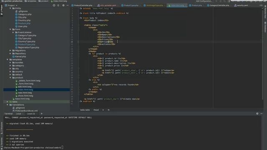Click the Add Configuration button

pyautogui.click(x=204, y=1)
